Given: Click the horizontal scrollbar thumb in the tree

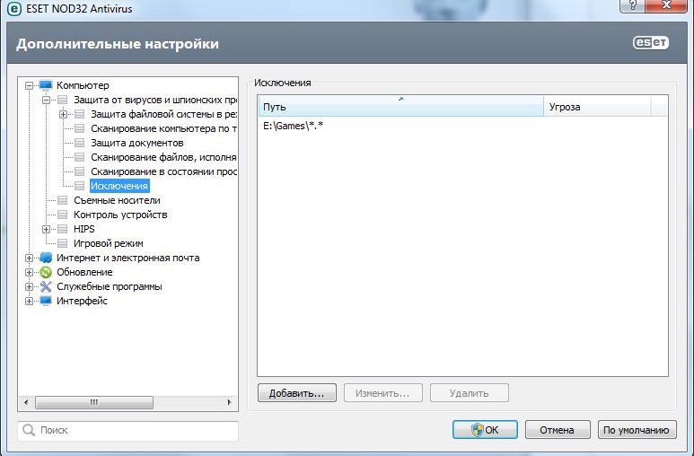Looking at the screenshot, I should (x=94, y=402).
